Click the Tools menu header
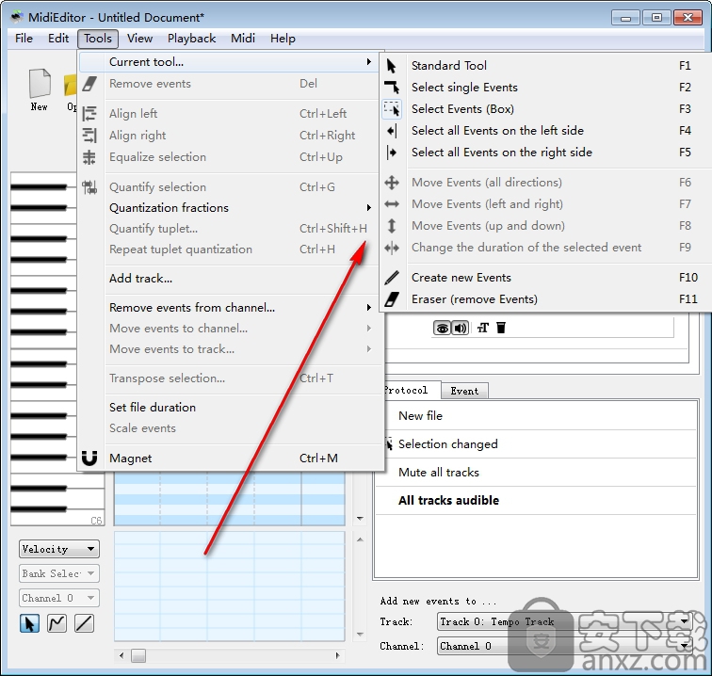 (98, 39)
